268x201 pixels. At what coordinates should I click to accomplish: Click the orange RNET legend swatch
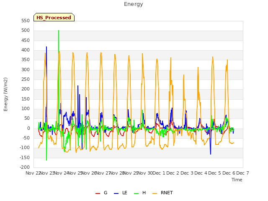pyautogui.click(x=155, y=193)
